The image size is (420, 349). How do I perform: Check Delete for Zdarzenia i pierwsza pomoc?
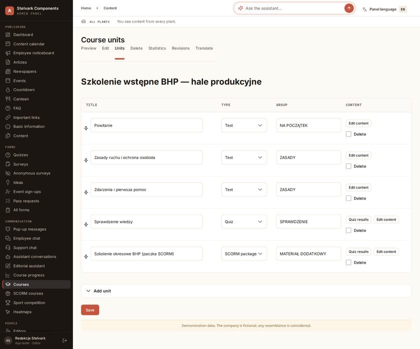pyautogui.click(x=348, y=198)
